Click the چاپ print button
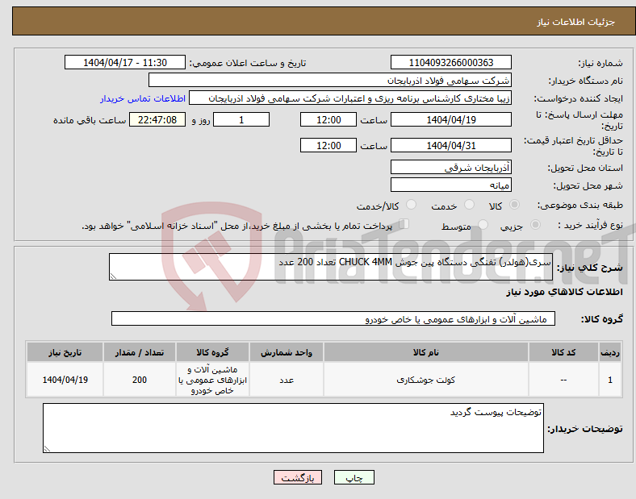Viewport: 636px width, 499px height. [354, 477]
